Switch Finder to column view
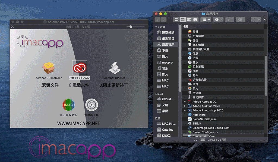 [x=189, y=20]
